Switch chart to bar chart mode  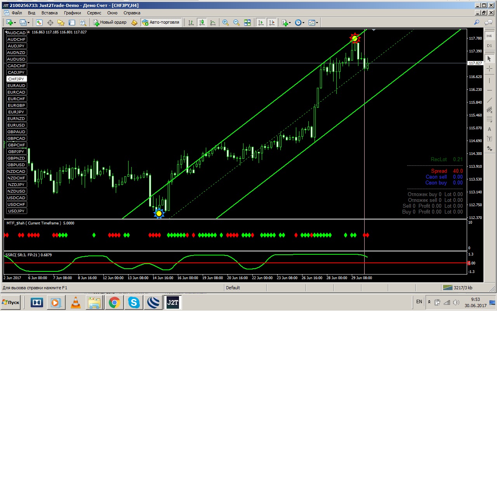tap(191, 23)
